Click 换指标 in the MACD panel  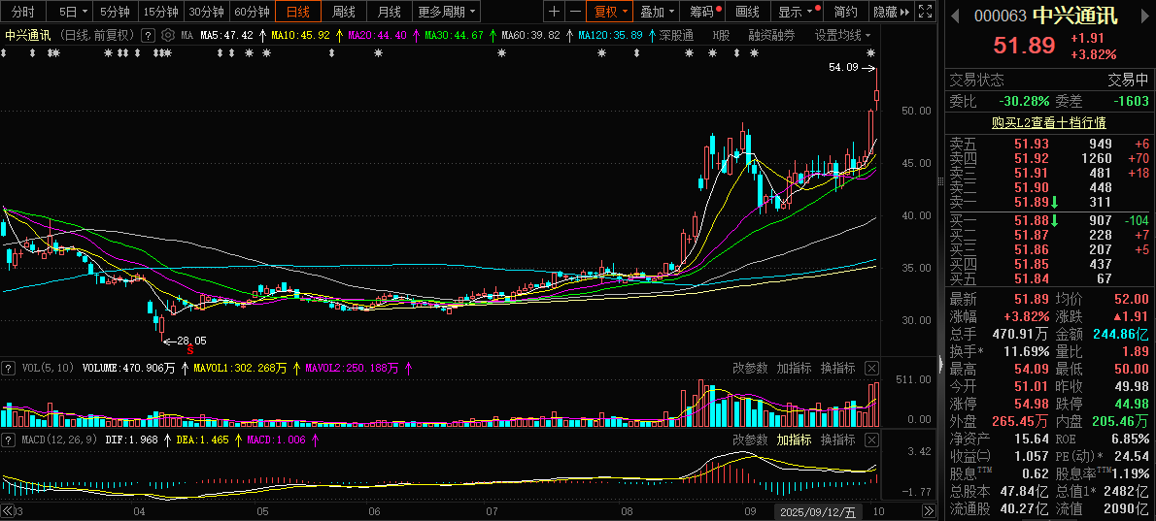(838, 440)
